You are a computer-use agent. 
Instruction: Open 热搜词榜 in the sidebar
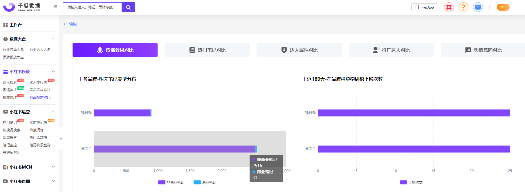tap(37, 130)
